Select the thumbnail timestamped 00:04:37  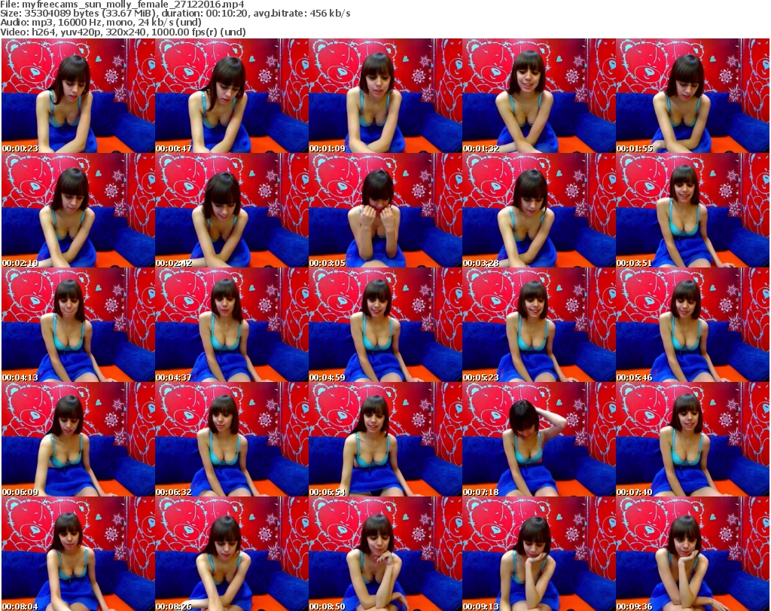point(232,325)
